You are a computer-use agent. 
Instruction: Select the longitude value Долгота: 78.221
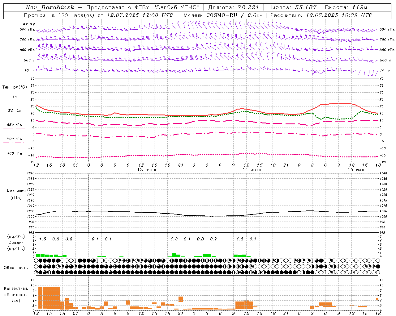pos(234,7)
